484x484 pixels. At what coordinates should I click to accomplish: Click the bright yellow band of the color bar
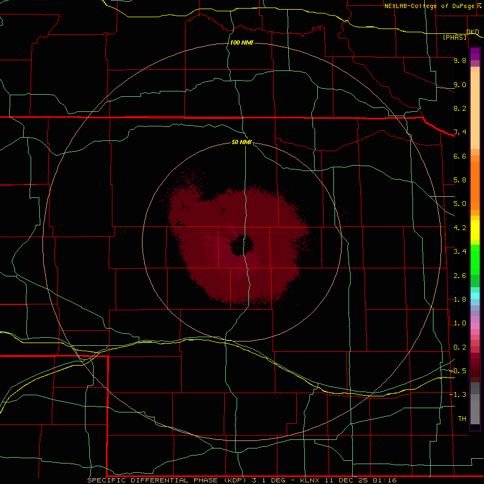click(x=475, y=230)
